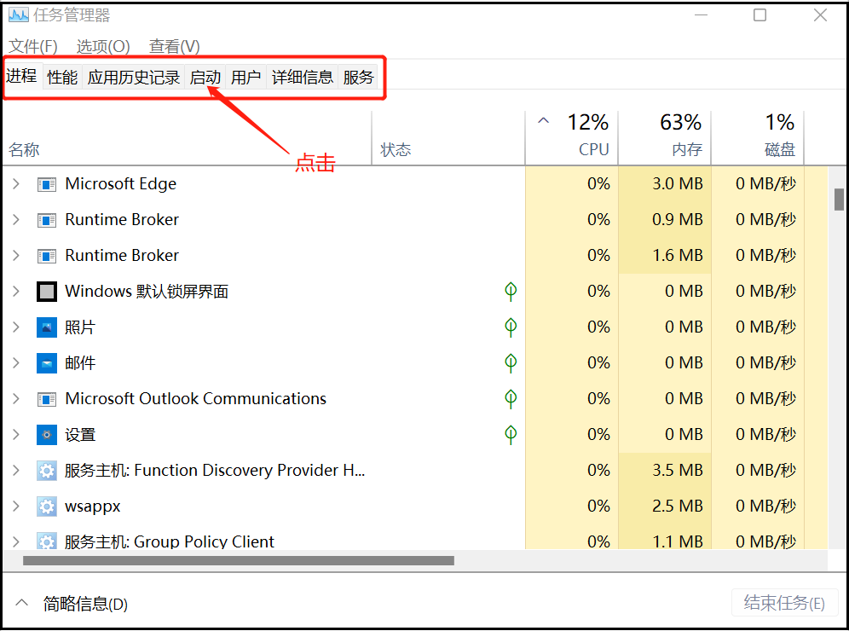Sort by the 状态 column header
849x631 pixels.
pyautogui.click(x=396, y=149)
